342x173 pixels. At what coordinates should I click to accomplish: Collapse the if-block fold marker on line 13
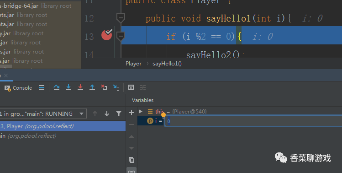click(121, 36)
